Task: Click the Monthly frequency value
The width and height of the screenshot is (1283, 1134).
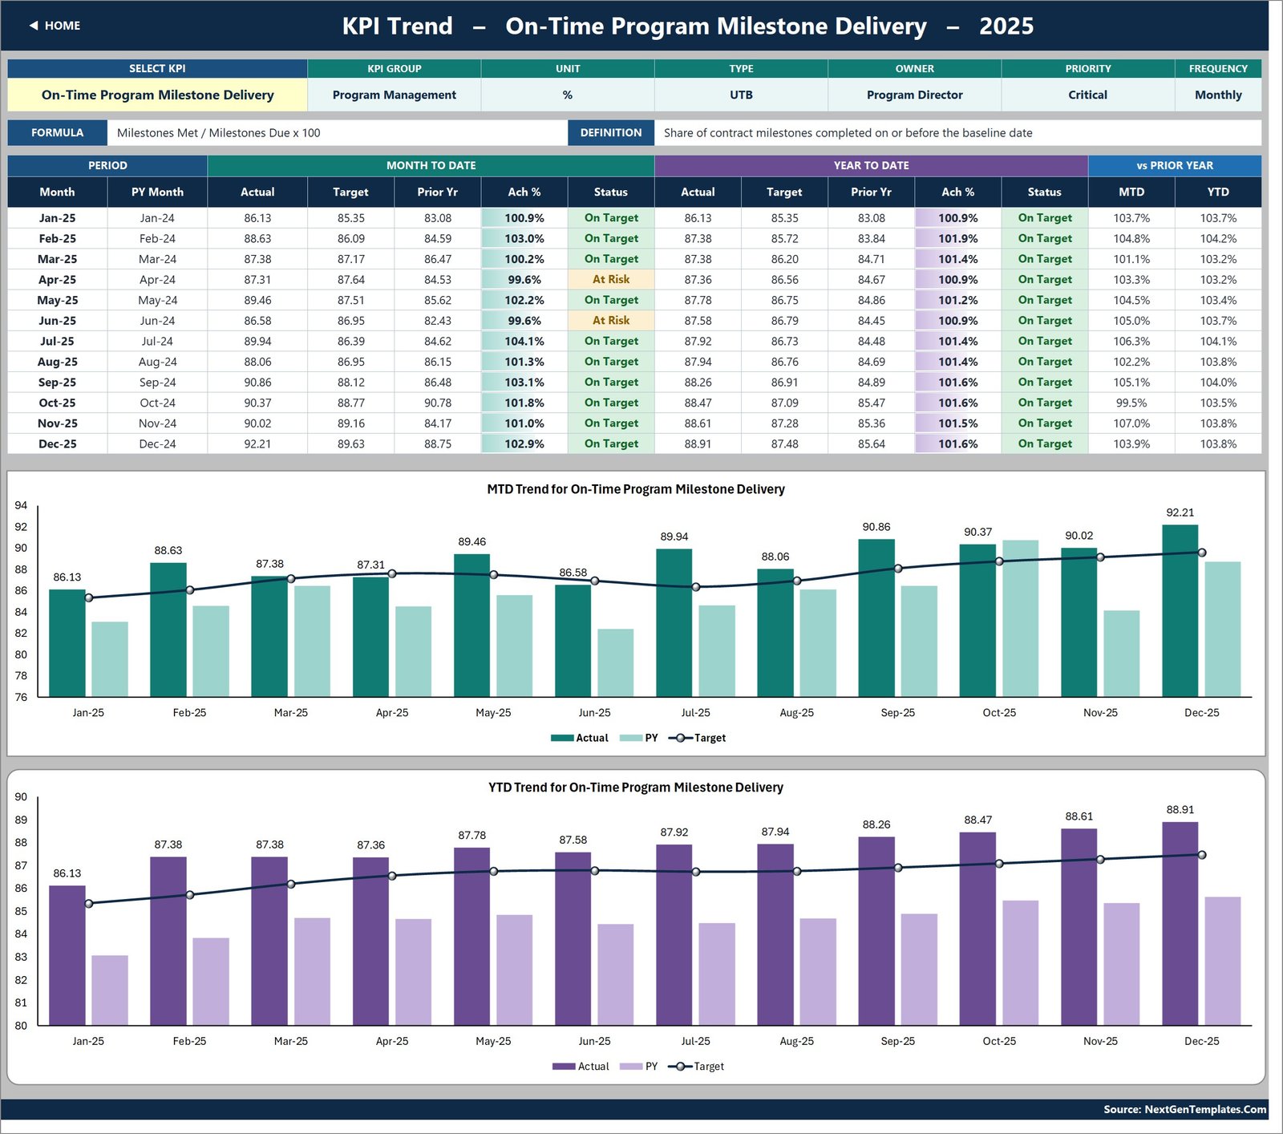Action: point(1218,95)
